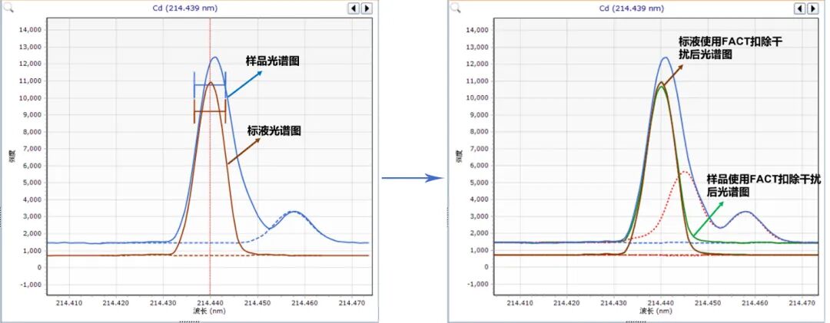Click the 214.410 x-axis tick in left chart
830x323 pixels.
(71, 303)
